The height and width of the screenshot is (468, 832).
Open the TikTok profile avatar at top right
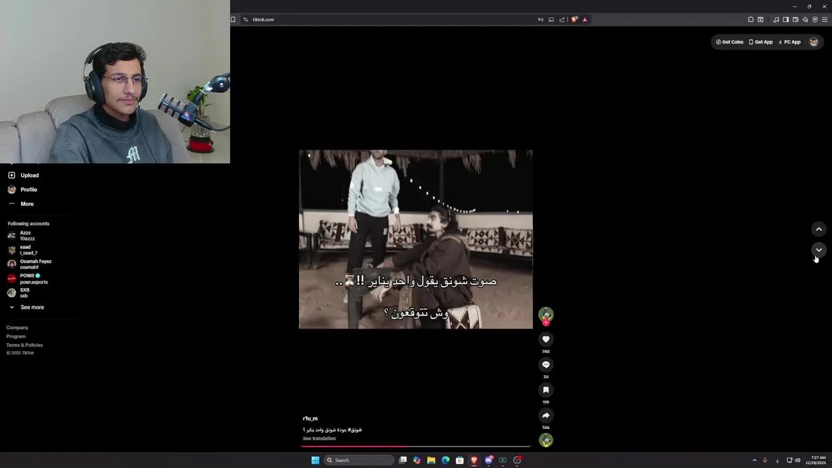[x=814, y=42]
